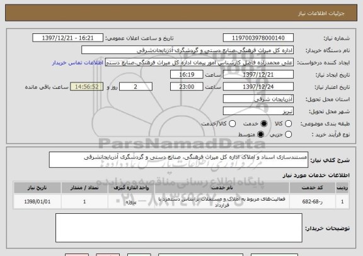Click the تعداد / مقدار column header
Viewport: 363px width, 256px height.
(x=84, y=187)
